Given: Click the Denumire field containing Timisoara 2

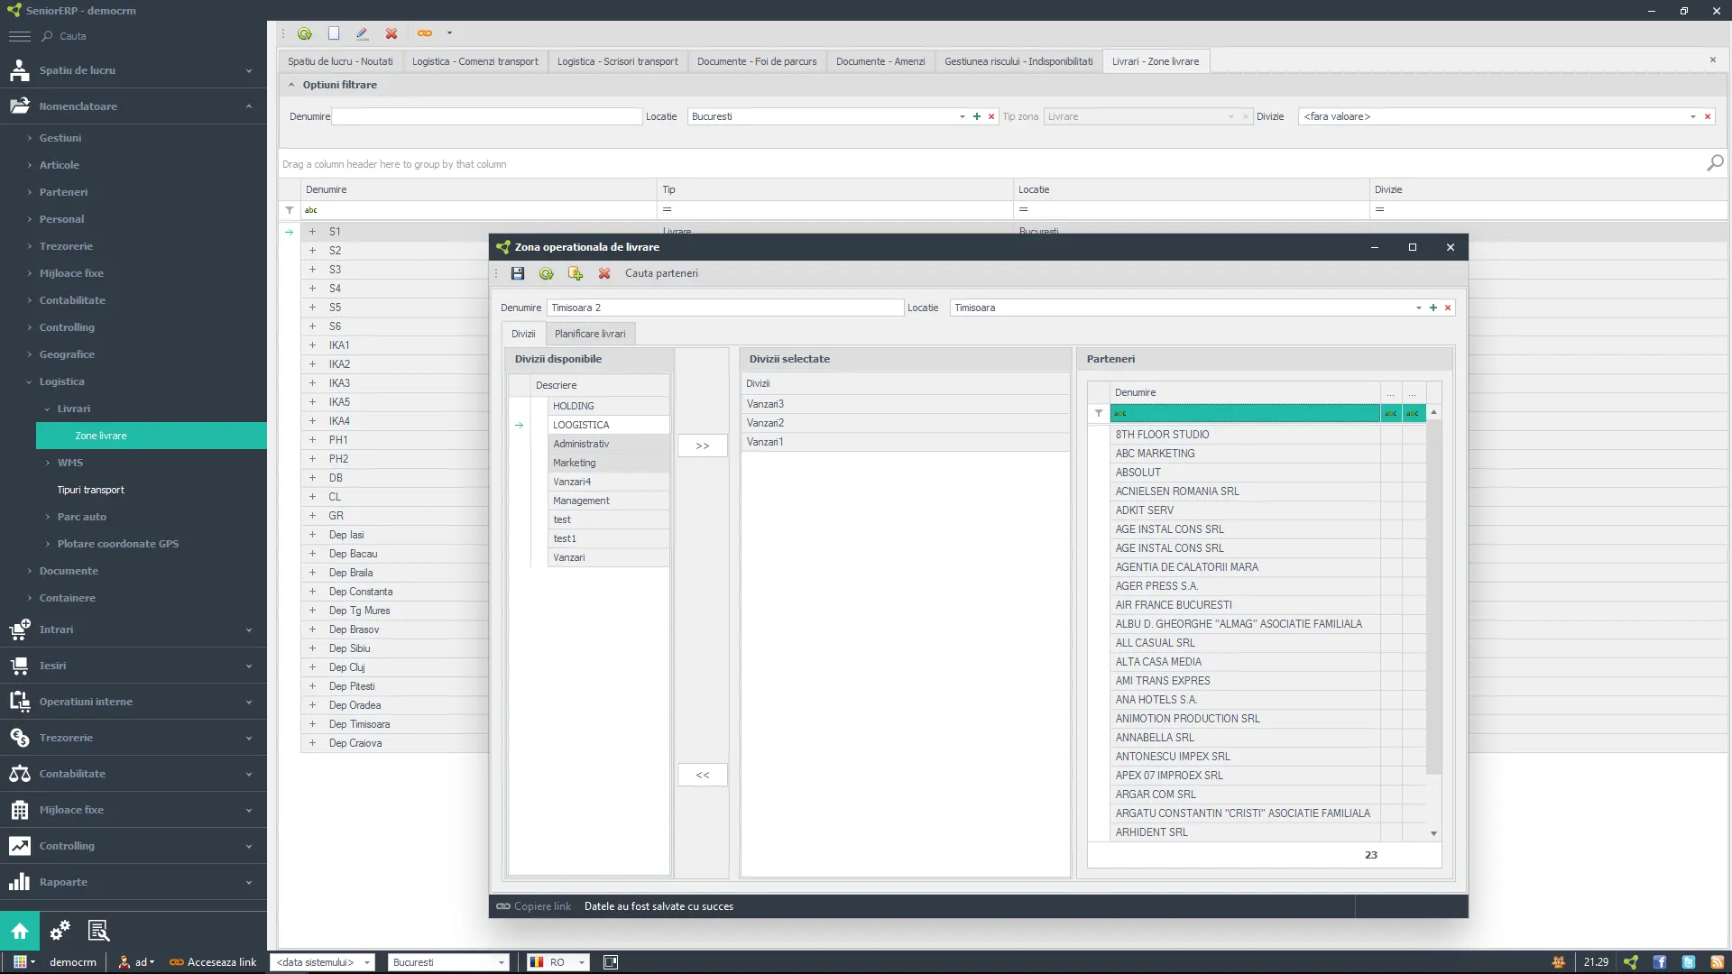Looking at the screenshot, I should click(x=725, y=308).
